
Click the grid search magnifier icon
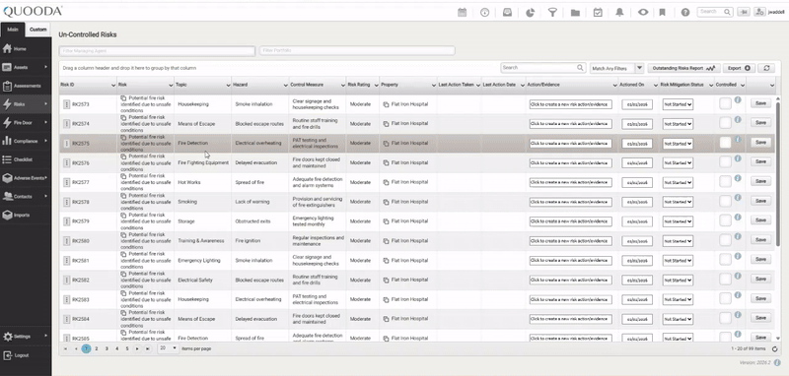tap(580, 68)
